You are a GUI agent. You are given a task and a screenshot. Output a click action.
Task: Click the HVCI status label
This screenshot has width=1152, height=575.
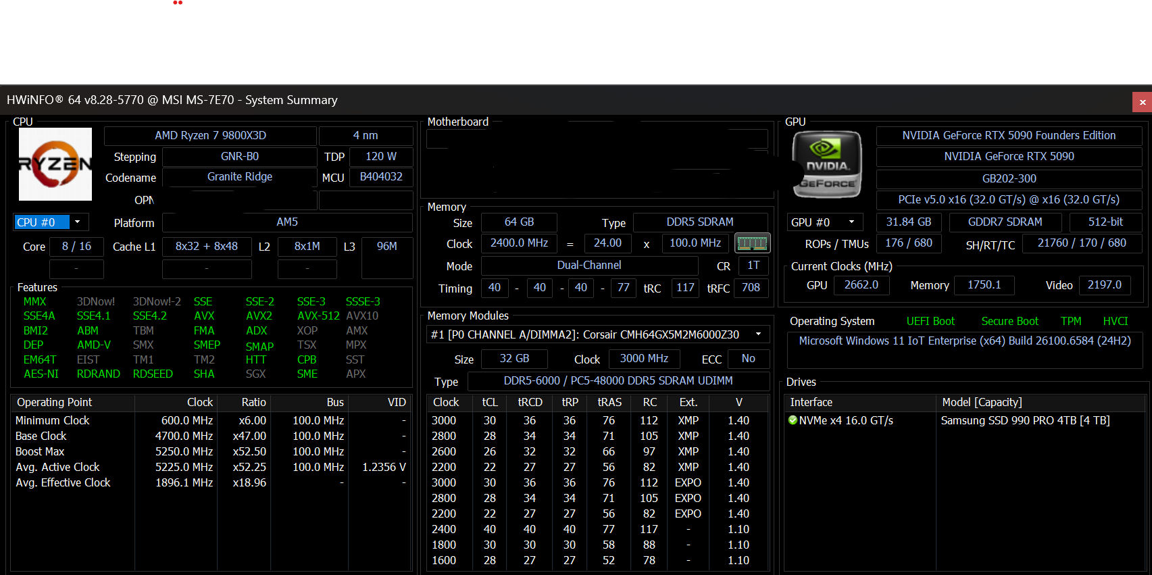(x=1116, y=322)
